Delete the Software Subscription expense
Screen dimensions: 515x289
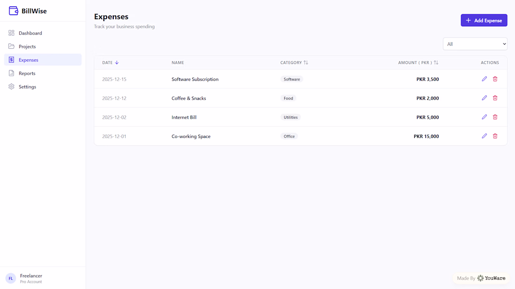tap(495, 79)
